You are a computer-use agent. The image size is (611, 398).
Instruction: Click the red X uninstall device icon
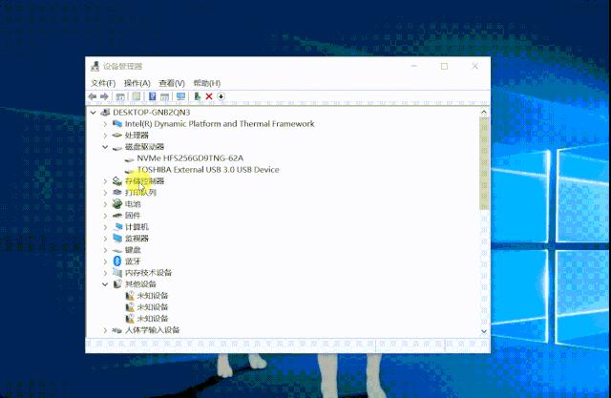[x=209, y=96]
